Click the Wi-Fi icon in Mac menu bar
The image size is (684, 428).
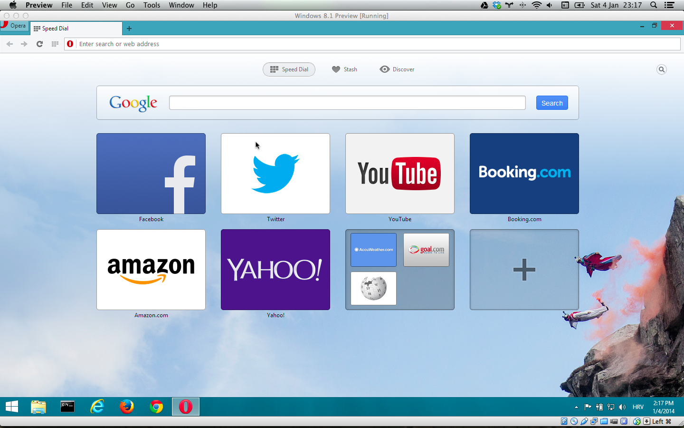536,5
